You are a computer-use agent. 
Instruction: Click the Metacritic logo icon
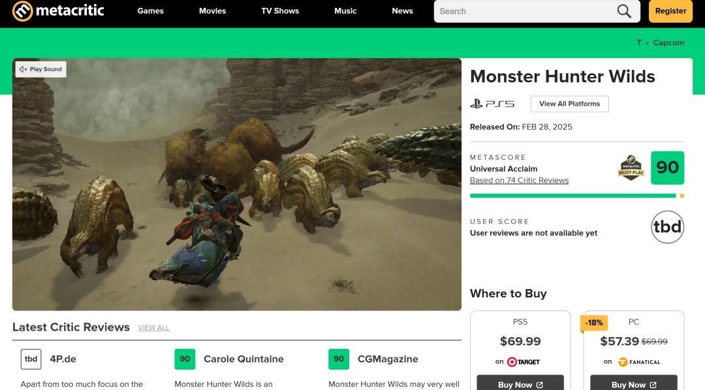pos(22,11)
